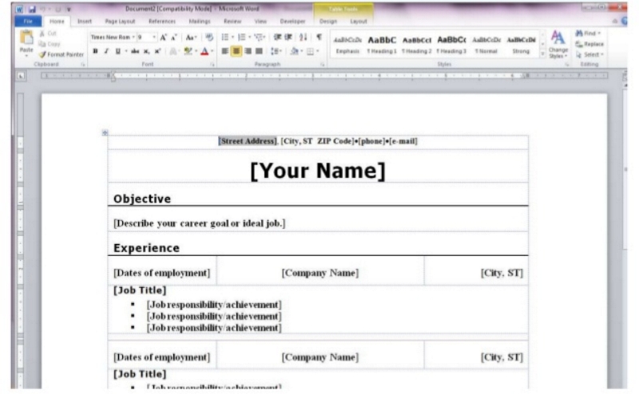Apply the Normal style
This screenshot has height=394, width=639.
486,45
